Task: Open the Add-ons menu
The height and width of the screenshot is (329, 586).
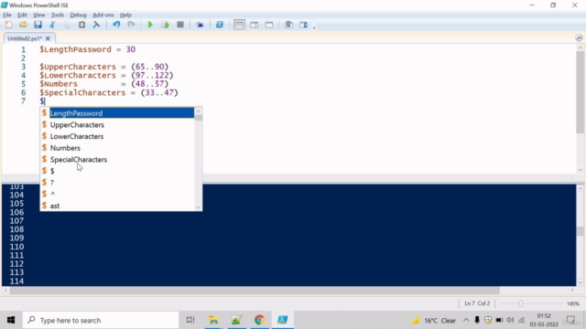Action: (x=103, y=15)
